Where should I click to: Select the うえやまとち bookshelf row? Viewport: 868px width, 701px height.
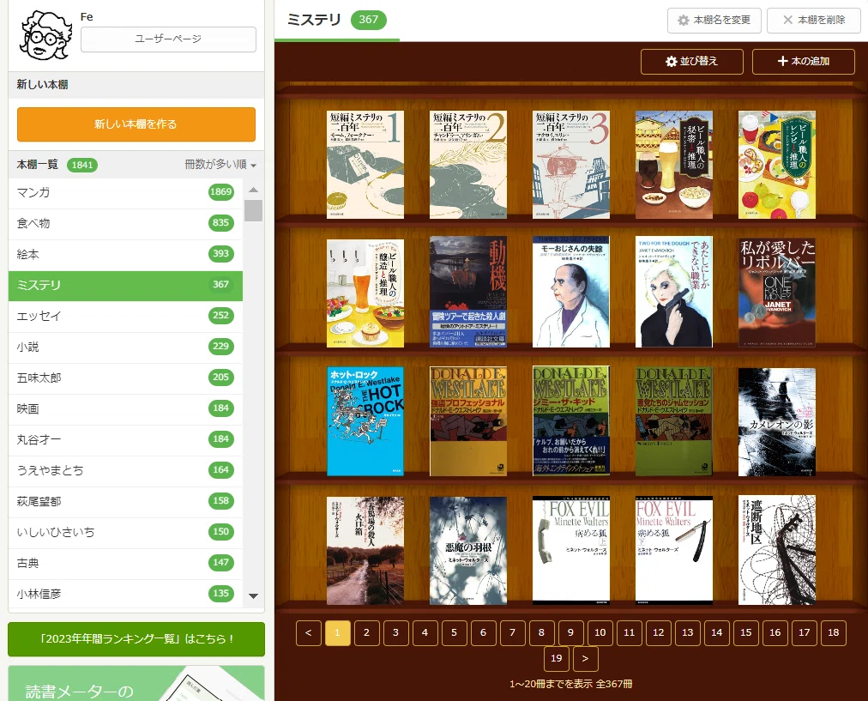[x=126, y=471]
